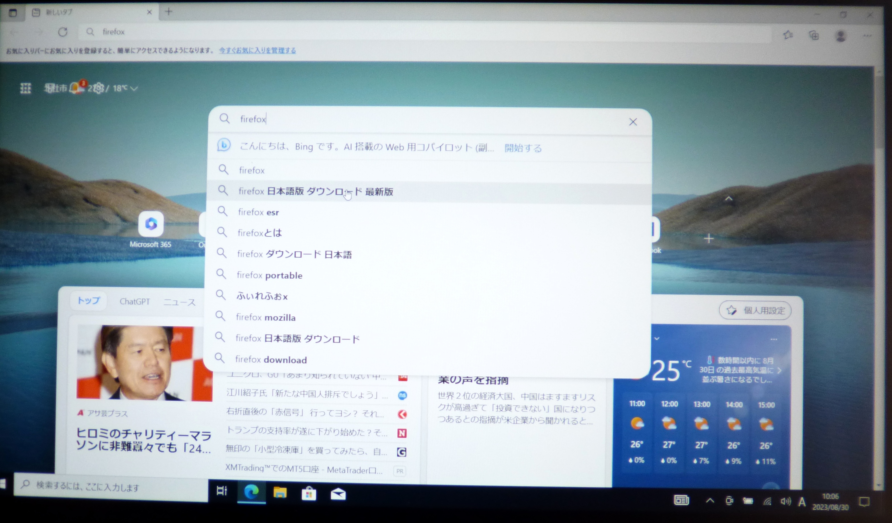Image resolution: width=892 pixels, height=523 pixels.
Task: Expand weather location dropdown chevron
Action: [x=657, y=339]
